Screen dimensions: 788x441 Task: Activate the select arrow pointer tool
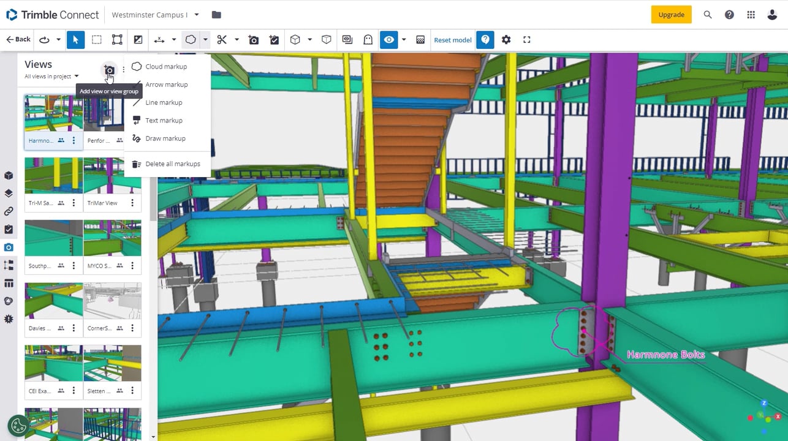coord(76,40)
